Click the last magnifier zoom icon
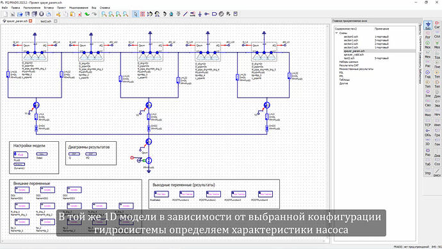 126,14
